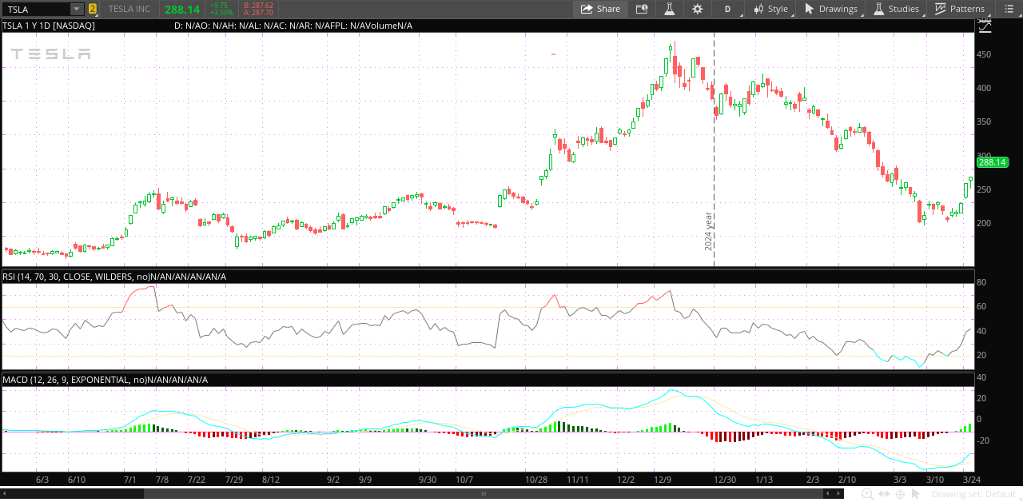Click the crosshair target icon
The width and height of the screenshot is (1023, 502).
(900, 494)
